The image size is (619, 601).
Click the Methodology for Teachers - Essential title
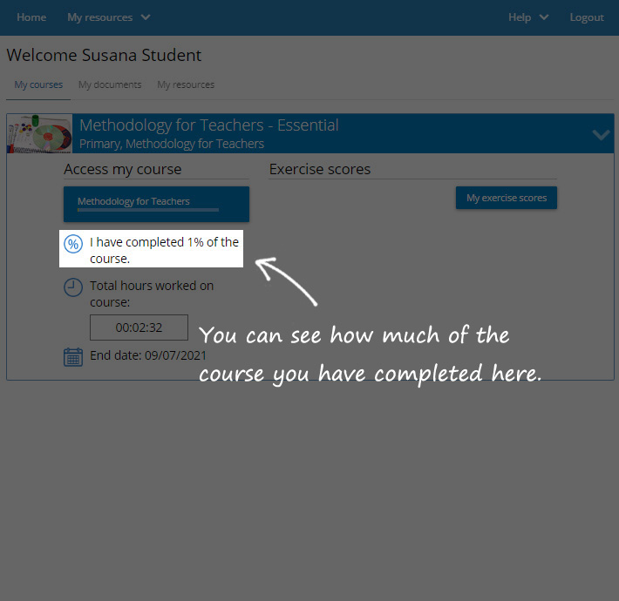click(209, 125)
